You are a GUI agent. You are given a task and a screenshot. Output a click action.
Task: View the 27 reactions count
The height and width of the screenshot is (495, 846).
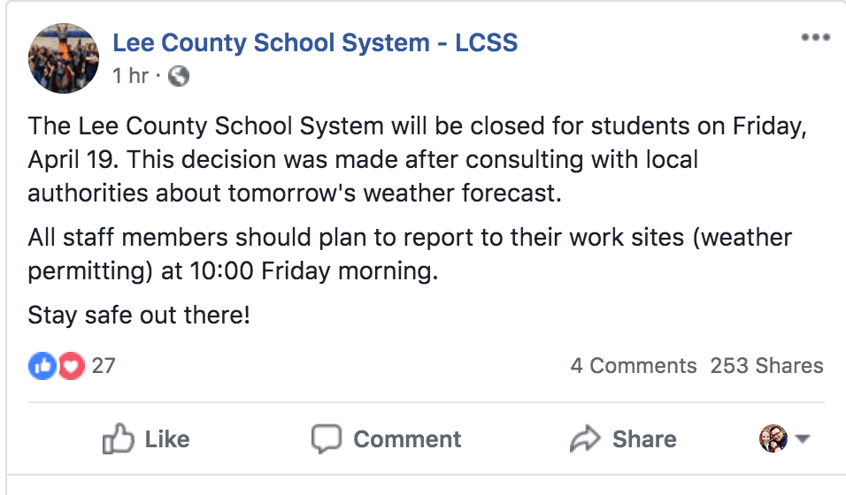pos(104,365)
